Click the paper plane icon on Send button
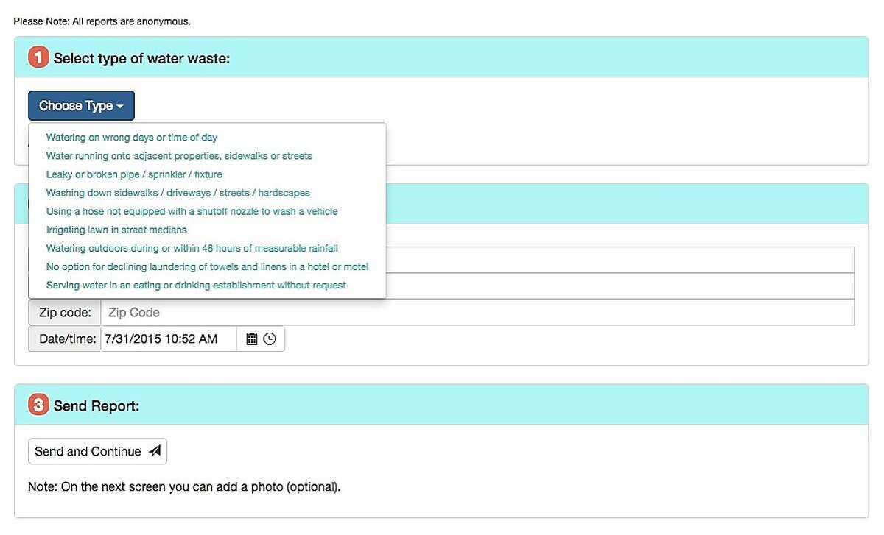 (153, 450)
